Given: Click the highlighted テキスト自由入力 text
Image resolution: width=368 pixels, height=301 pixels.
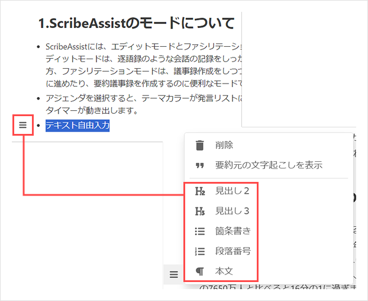Looking at the screenshot, I should coord(78,125).
